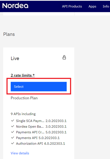This screenshot has width=110, height=159.
Task: Click the Single SCA Paym... API entry
Action: [x=41, y=121]
